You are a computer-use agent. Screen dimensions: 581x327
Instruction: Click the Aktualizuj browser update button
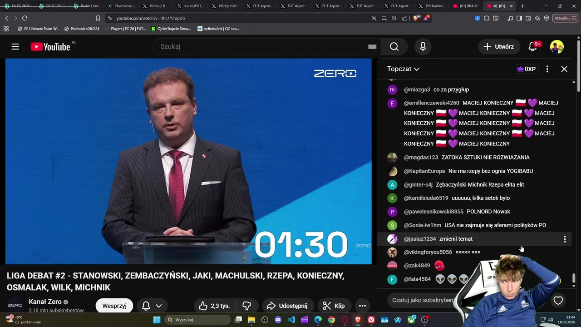(x=565, y=18)
